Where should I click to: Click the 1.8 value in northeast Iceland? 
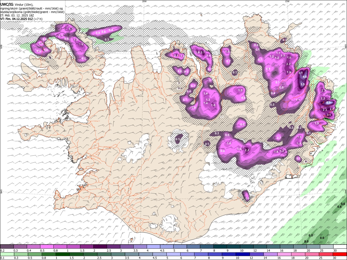click(x=289, y=57)
